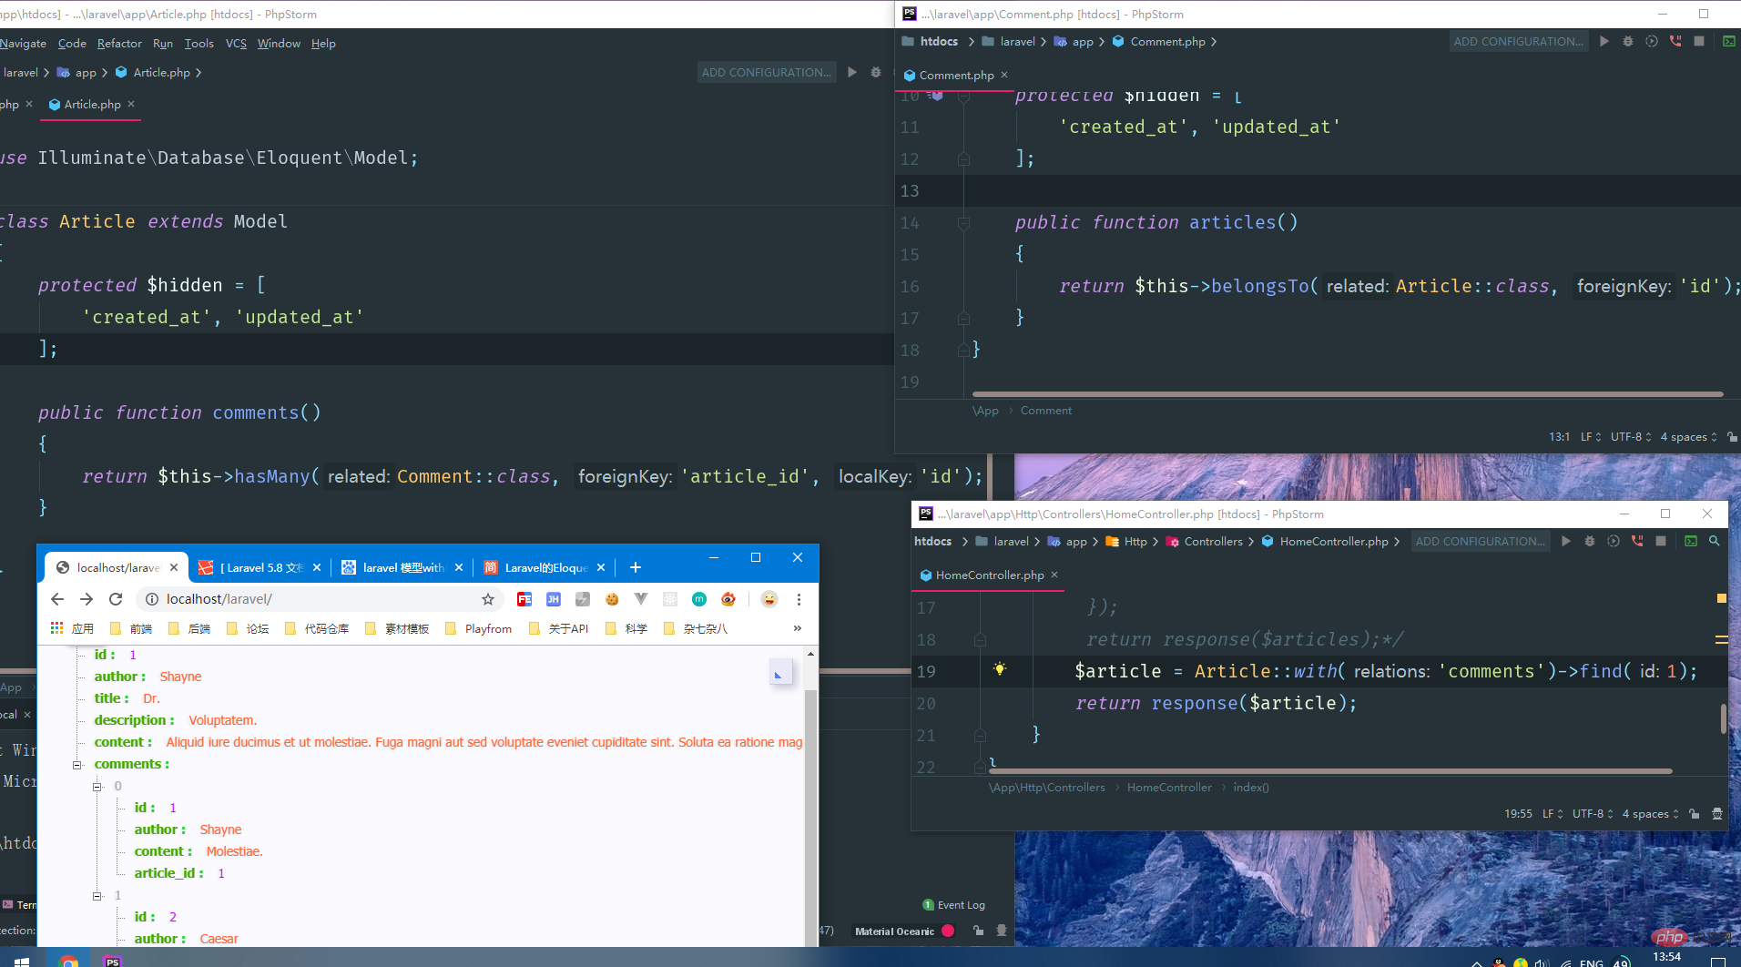Open Chrome three-dot menu
Viewport: 1741px width, 967px height.
pyautogui.click(x=799, y=599)
